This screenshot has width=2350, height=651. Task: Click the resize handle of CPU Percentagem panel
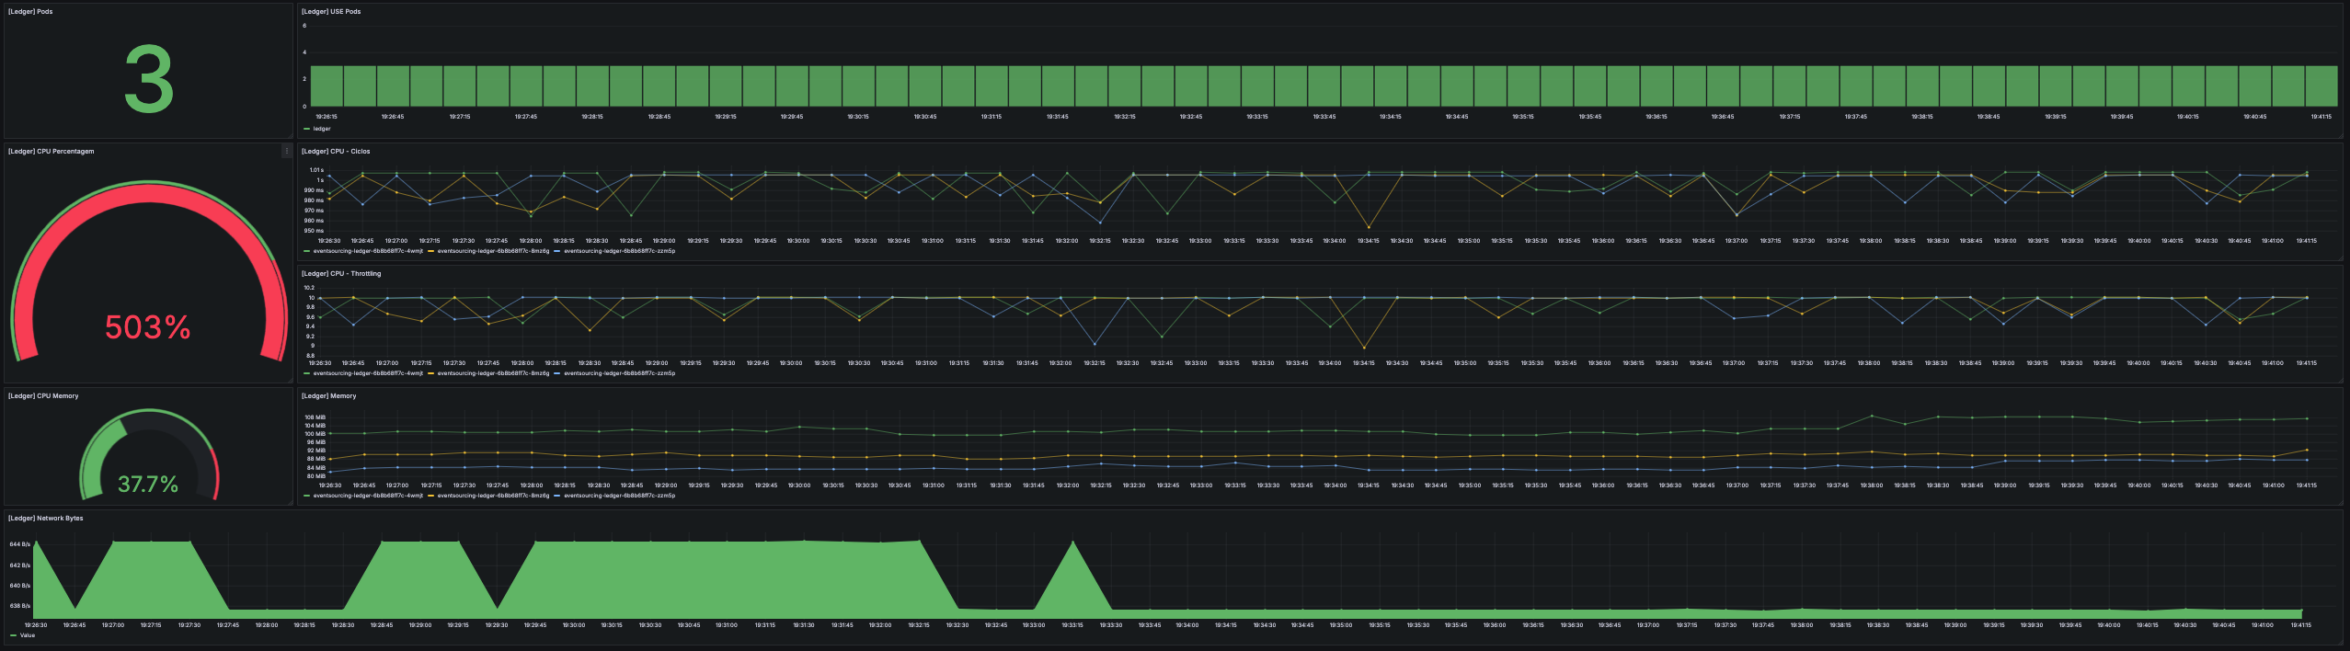pyautogui.click(x=290, y=381)
